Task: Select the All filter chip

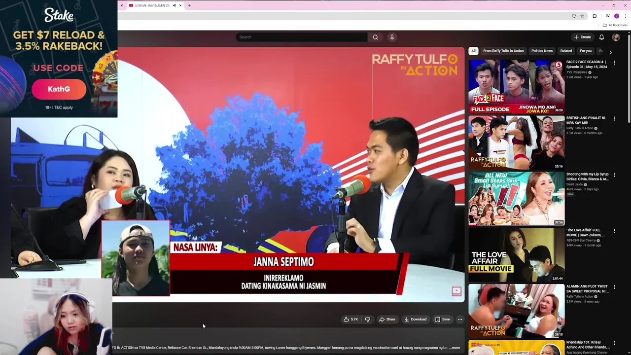Action: pos(473,51)
